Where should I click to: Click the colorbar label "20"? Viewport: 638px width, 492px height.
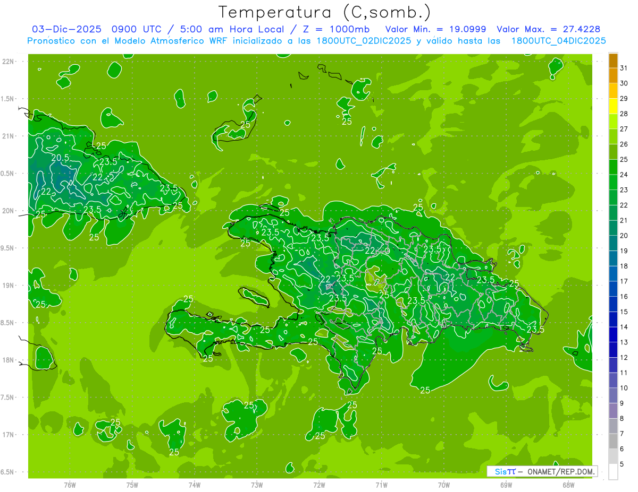[624, 236]
